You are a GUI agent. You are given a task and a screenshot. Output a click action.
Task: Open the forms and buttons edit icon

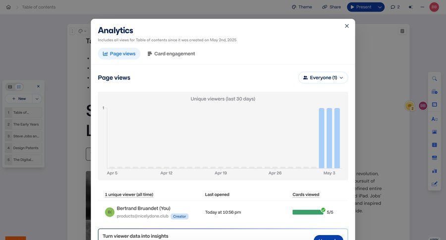click(434, 184)
